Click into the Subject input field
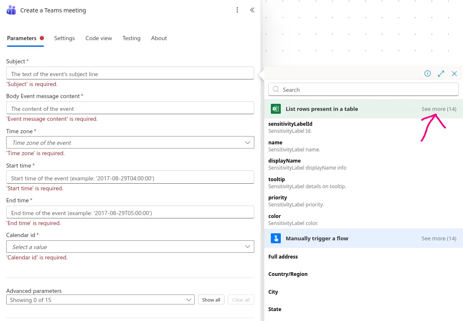Viewport: 463px width, 321px height. pos(130,73)
